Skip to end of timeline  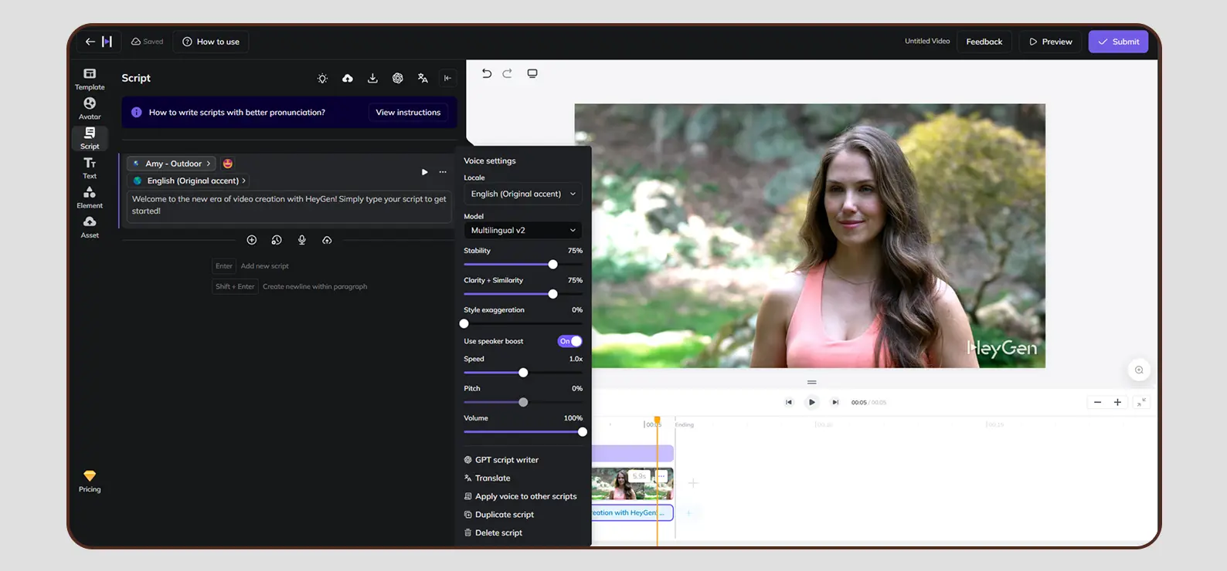point(835,402)
